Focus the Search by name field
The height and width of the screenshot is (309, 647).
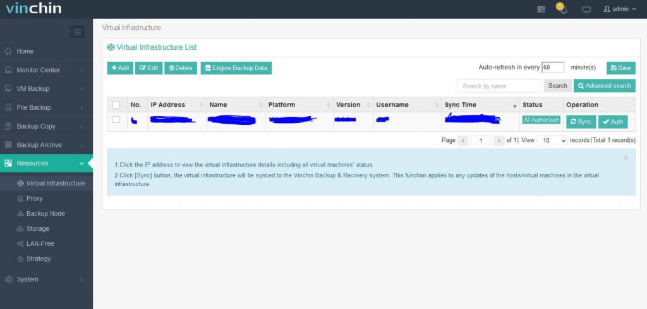click(499, 86)
